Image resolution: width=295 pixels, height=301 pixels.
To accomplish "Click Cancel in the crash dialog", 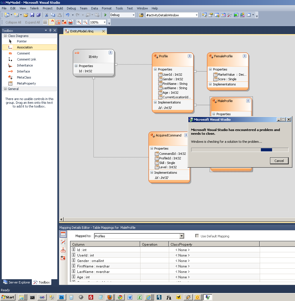I will pyautogui.click(x=279, y=161).
